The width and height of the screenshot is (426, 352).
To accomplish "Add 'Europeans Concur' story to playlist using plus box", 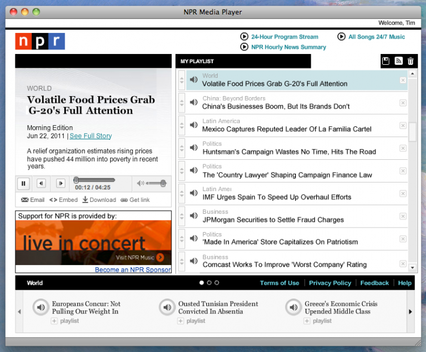I will (55, 321).
